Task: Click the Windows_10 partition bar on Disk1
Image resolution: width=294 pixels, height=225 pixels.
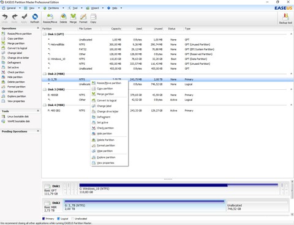Action: [179, 188]
